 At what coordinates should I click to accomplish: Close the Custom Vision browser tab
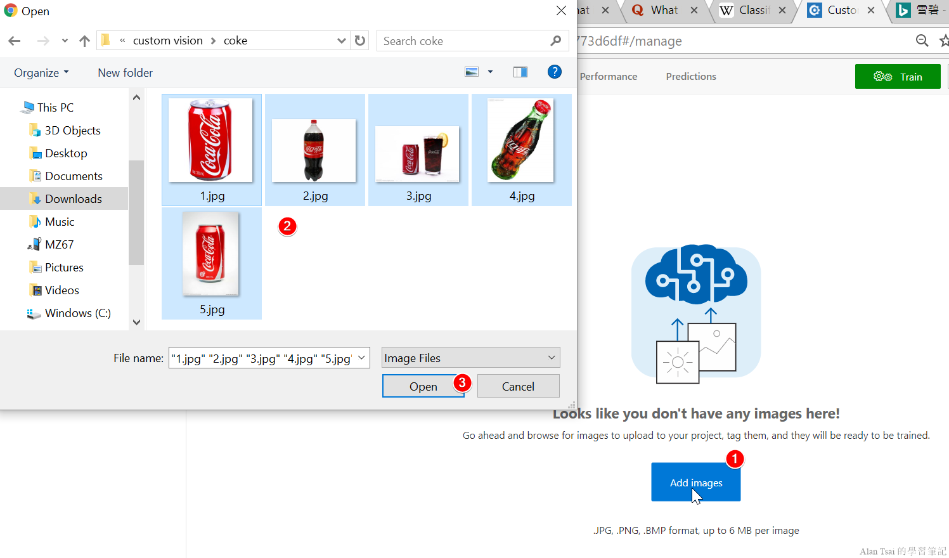[871, 10]
